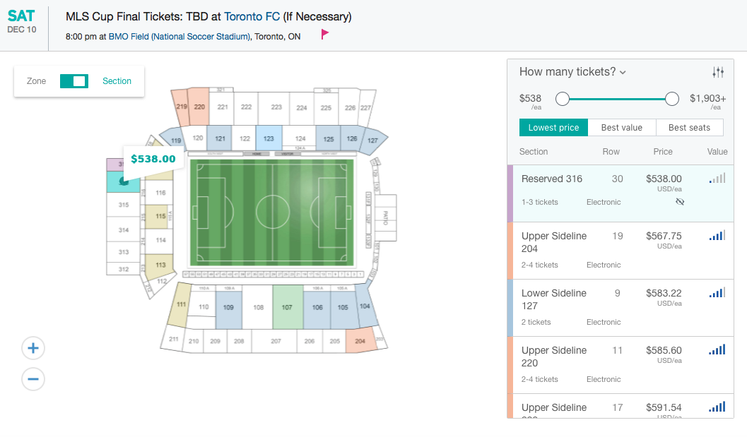
Task: Open the ticket filter settings icon
Action: point(718,72)
